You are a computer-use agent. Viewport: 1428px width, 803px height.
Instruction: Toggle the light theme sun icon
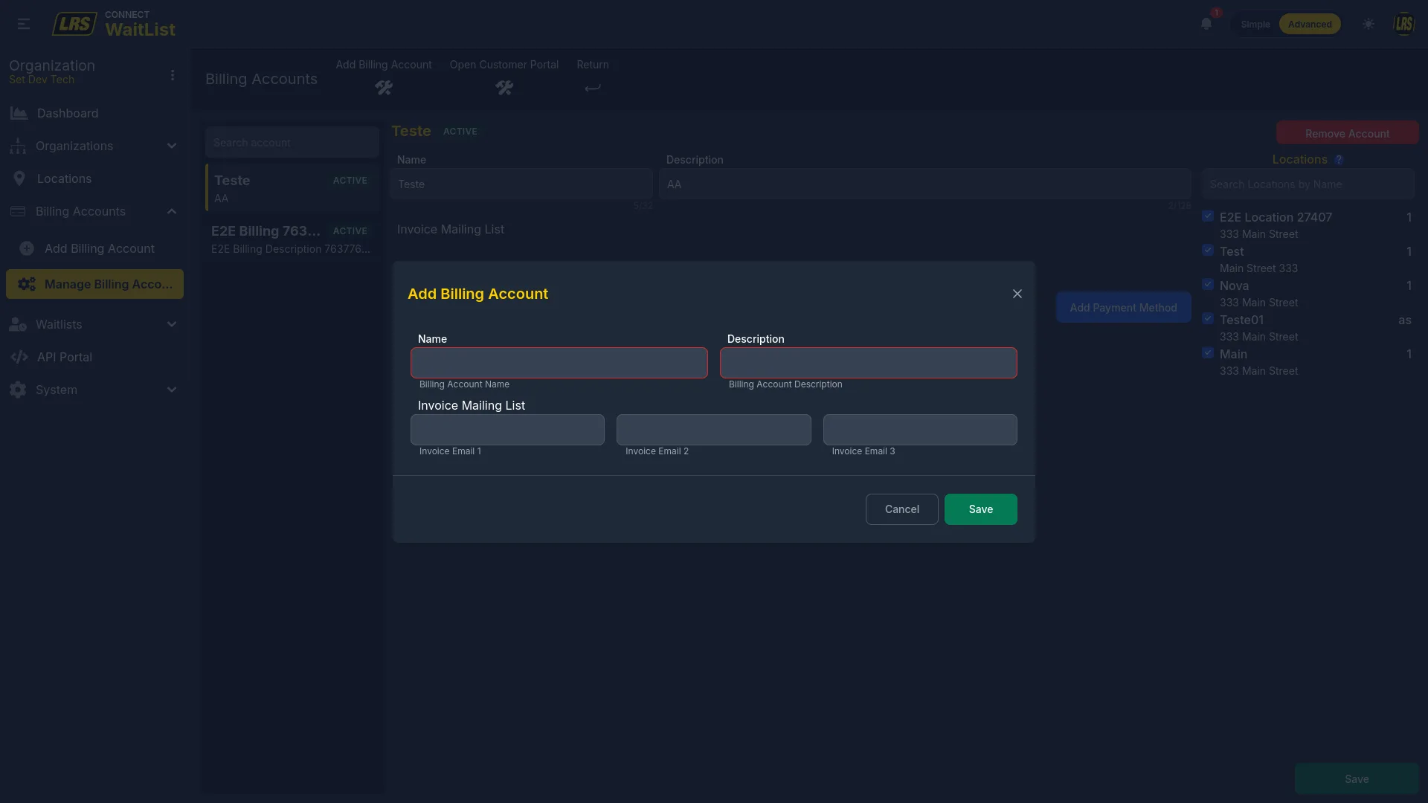[x=1368, y=24]
